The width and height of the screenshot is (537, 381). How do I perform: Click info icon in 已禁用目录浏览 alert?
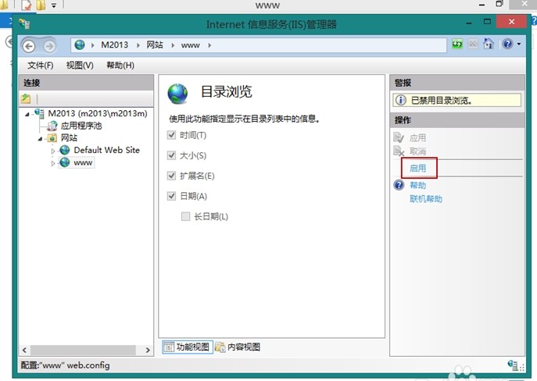point(401,100)
